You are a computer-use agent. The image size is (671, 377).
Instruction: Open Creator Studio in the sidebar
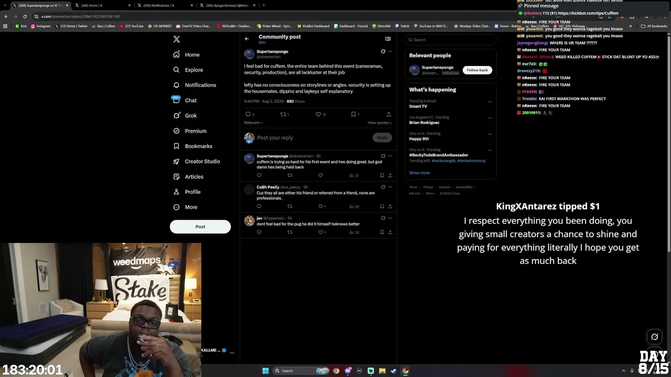pyautogui.click(x=197, y=161)
